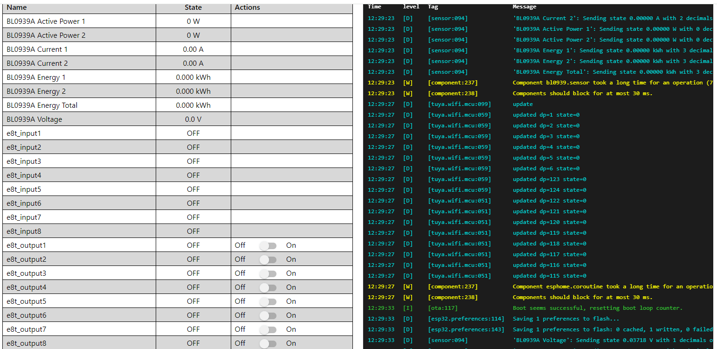Click the BL0939A Active Power 1 row
The height and width of the screenshot is (349, 717).
tap(46, 21)
